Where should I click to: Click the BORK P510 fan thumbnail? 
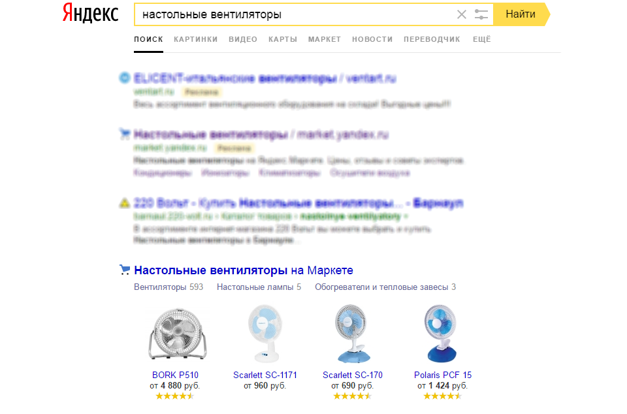coord(178,334)
